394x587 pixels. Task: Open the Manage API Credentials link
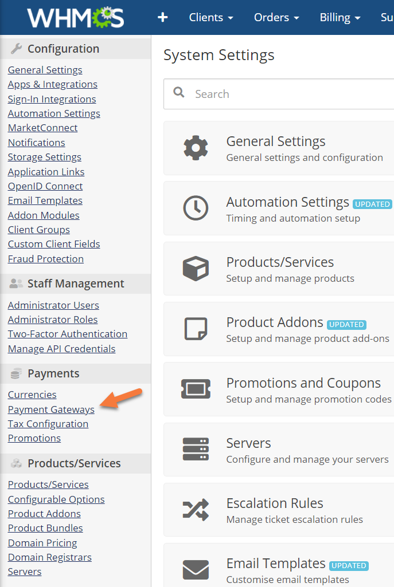pos(61,349)
